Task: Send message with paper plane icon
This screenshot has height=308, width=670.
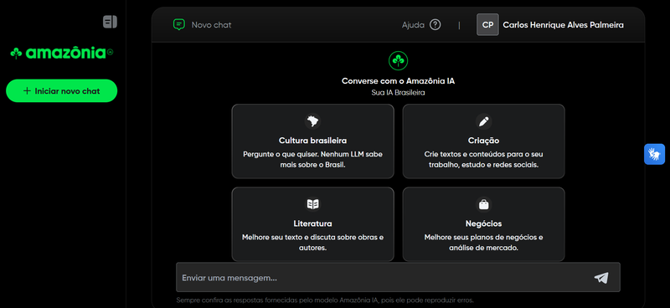Action: pyautogui.click(x=601, y=278)
